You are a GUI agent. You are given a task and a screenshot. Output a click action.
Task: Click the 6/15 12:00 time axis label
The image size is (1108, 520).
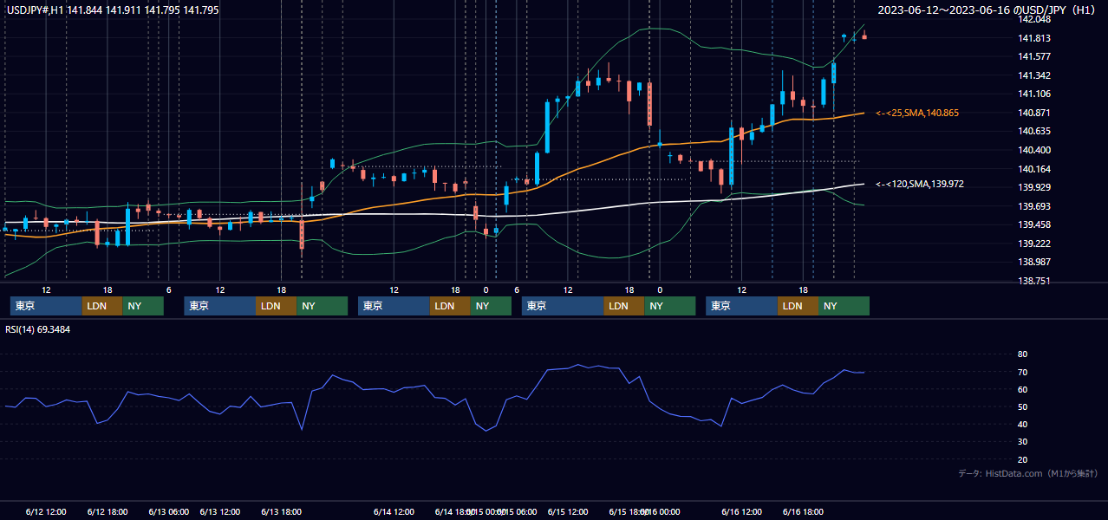click(x=568, y=511)
